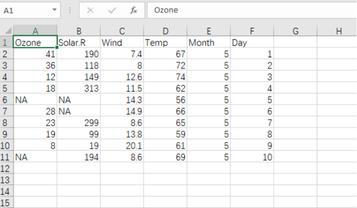The image size is (357, 208).
Task: Select cell with Temp value 61
Action: pos(165,145)
